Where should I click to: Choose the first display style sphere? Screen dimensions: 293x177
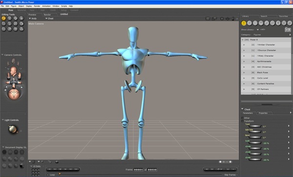4,152
